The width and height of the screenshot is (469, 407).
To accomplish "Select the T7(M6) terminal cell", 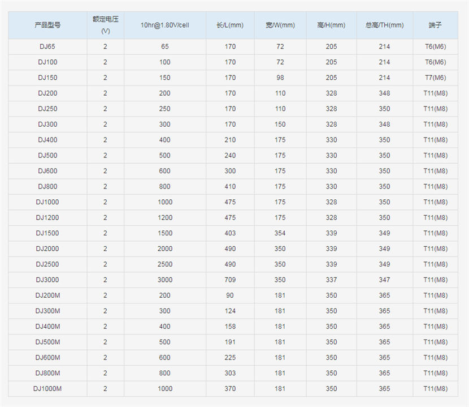I will (x=435, y=78).
